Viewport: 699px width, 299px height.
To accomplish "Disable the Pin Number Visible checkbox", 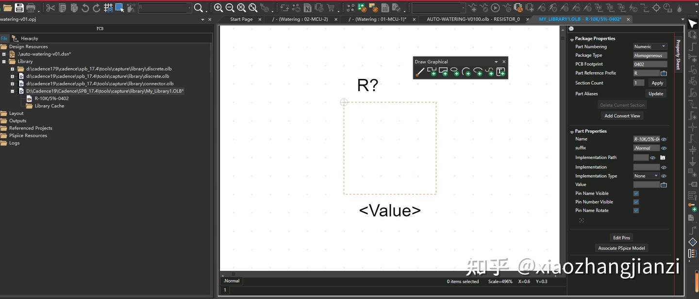I will [635, 202].
